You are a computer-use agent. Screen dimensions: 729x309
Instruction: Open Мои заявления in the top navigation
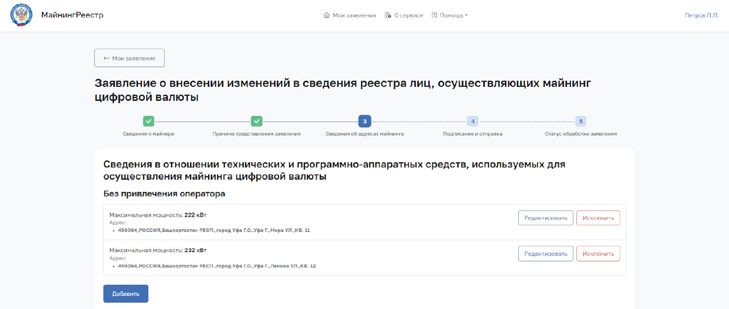[350, 15]
